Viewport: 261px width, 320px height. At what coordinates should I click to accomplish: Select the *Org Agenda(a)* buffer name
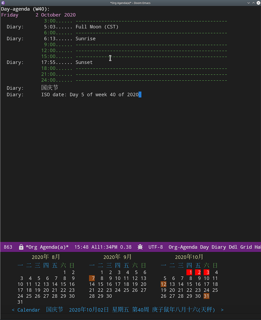tap(47, 247)
